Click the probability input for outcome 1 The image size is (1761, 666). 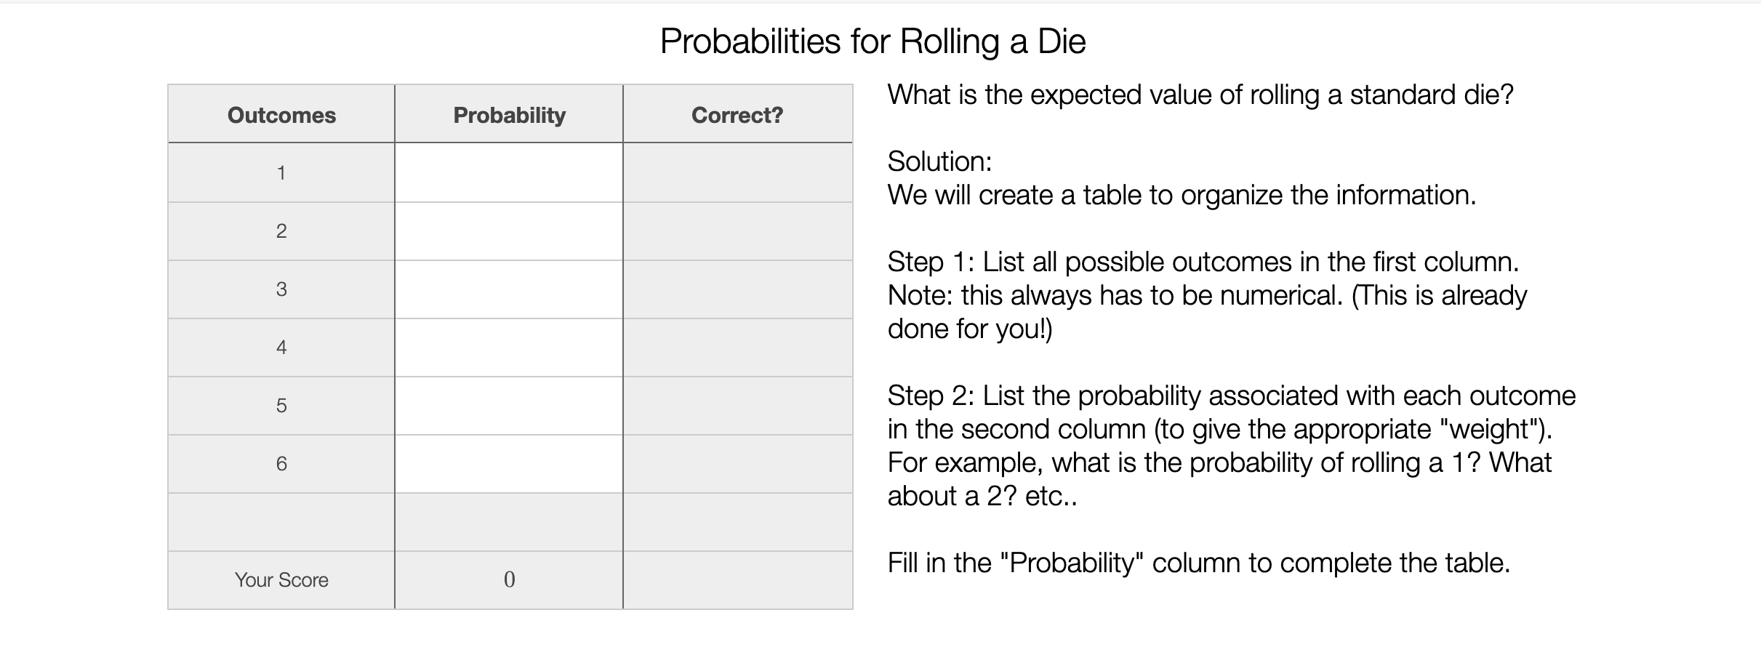click(x=509, y=172)
